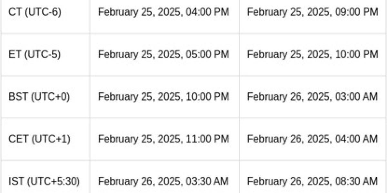
Task: Select the February 26, 2025, 03:00 AM cell
Action: coord(312,96)
